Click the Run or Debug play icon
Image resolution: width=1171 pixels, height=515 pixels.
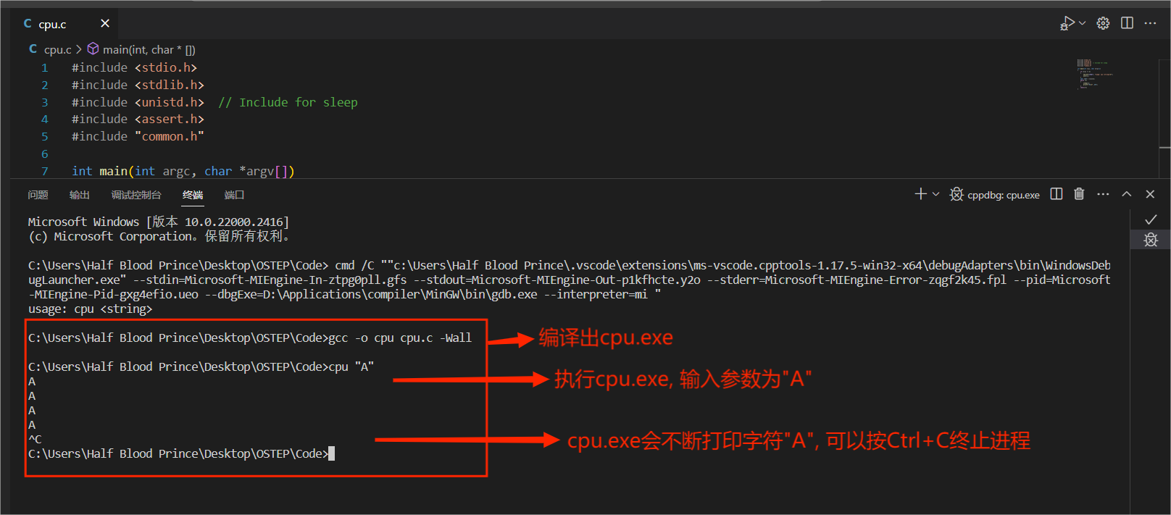[x=1067, y=23]
